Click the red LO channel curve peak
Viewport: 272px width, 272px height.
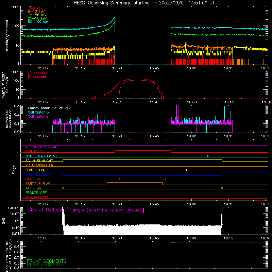point(137,79)
